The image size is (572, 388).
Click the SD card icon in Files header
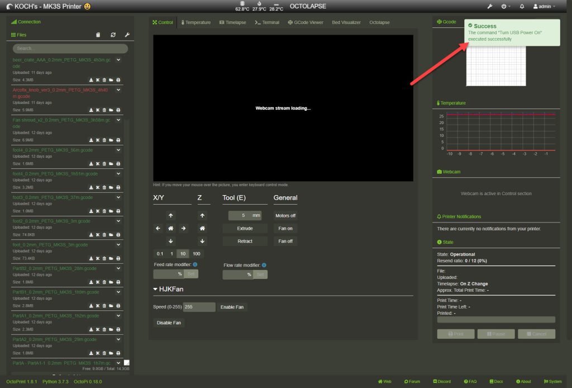pos(98,35)
